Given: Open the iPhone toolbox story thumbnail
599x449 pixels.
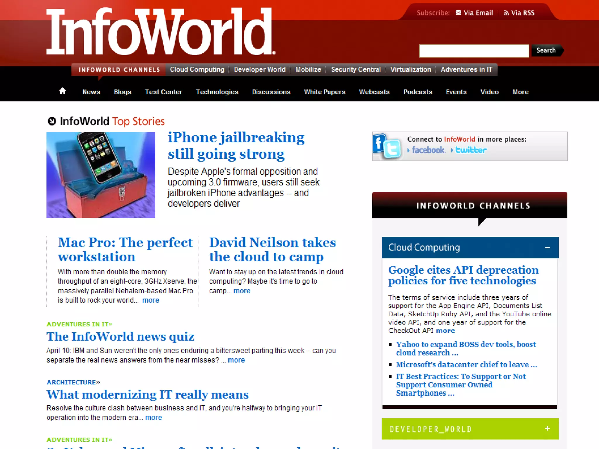Looking at the screenshot, I should click(x=101, y=175).
